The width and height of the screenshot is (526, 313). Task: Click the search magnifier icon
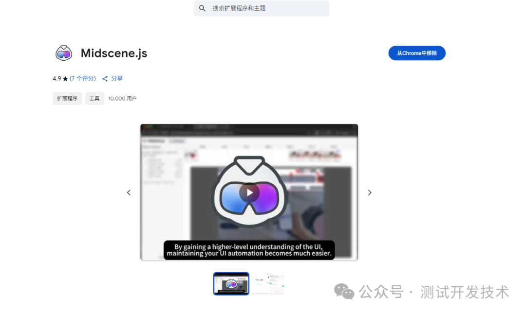point(203,8)
